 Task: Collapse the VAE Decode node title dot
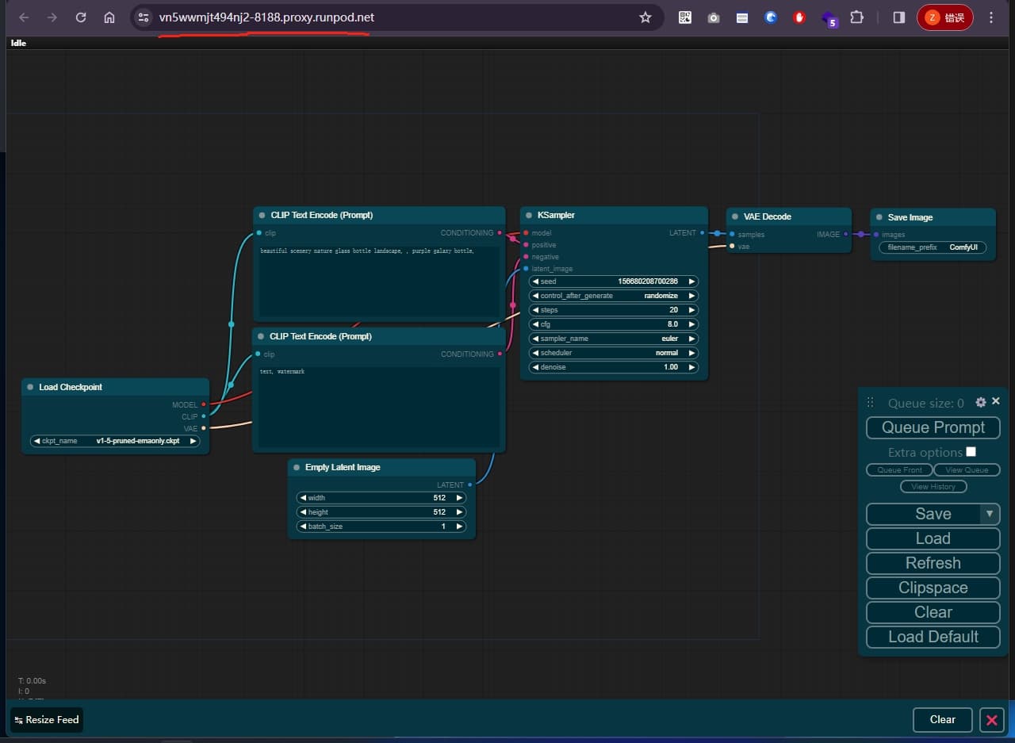735,216
